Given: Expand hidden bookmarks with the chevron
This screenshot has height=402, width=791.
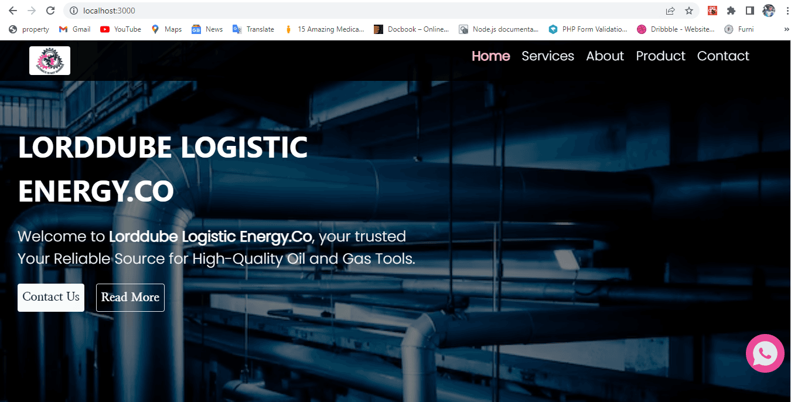Looking at the screenshot, I should pos(786,29).
